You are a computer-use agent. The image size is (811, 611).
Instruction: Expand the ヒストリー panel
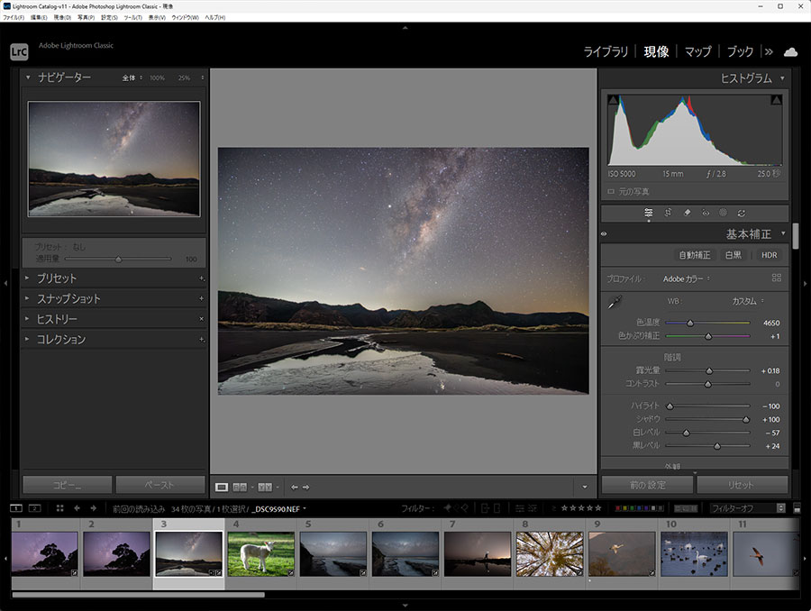(56, 319)
